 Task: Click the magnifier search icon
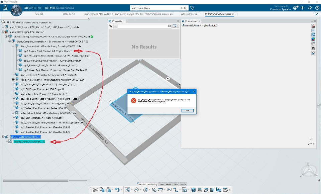pos(186,8)
